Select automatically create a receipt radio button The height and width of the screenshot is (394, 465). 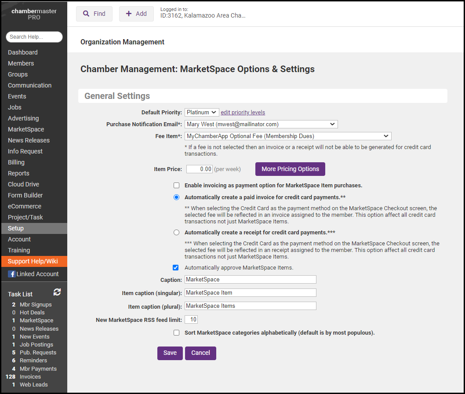[177, 233]
